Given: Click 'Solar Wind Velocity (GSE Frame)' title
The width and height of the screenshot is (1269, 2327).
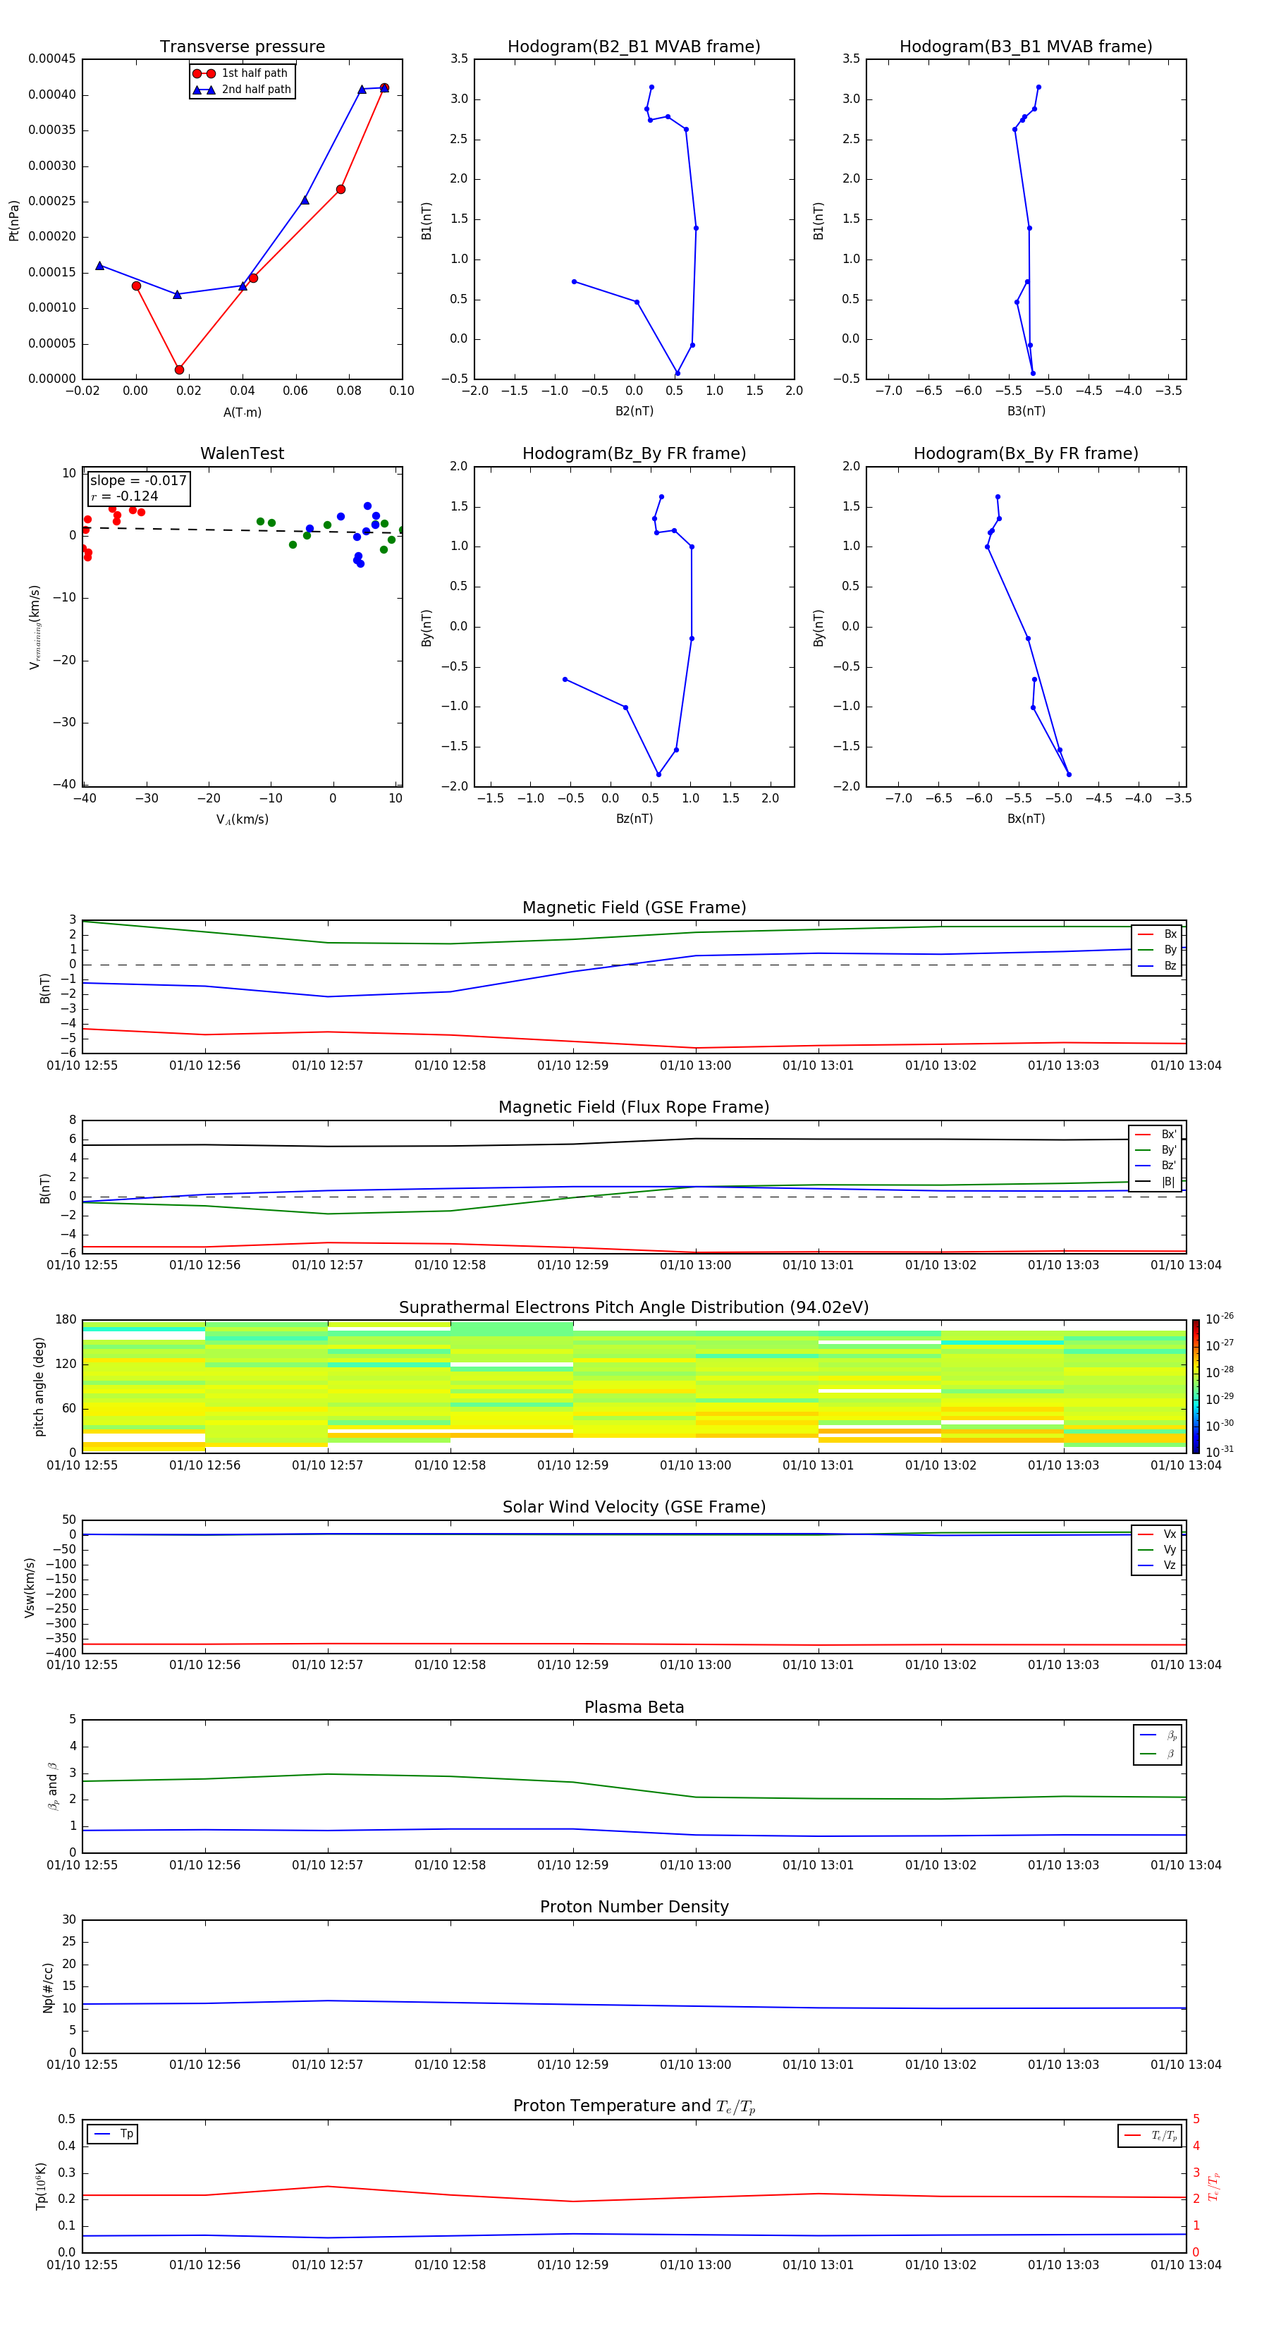Looking at the screenshot, I should 634,1507.
